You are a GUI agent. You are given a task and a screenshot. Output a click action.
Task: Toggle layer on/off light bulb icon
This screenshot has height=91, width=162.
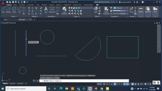pos(69,8)
